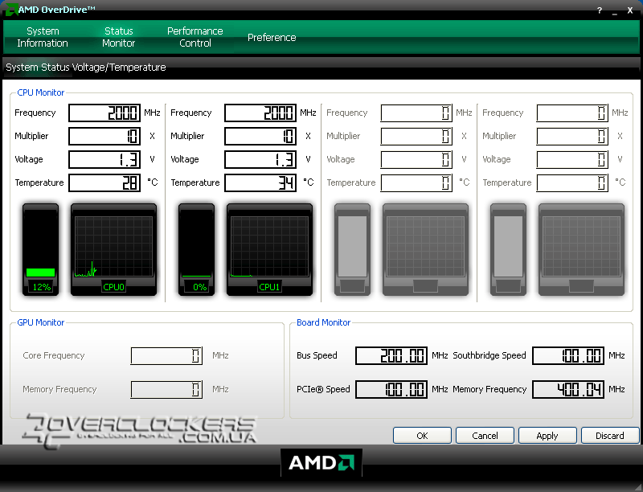Image resolution: width=643 pixels, height=492 pixels.
Task: Click the 'PCIe® Speed' label
Action: [323, 389]
